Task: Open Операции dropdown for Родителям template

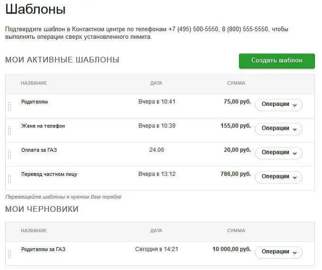Action: point(278,105)
